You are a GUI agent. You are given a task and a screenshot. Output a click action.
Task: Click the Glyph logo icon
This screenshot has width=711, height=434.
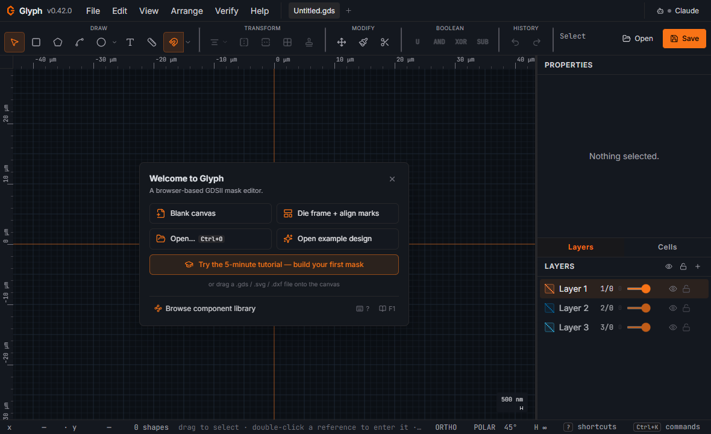coord(11,11)
